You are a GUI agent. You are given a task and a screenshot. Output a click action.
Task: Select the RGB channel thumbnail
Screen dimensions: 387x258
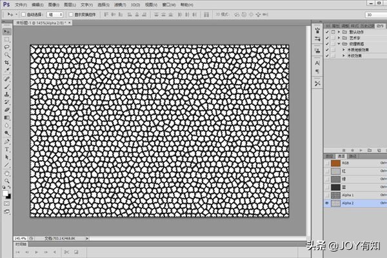(x=335, y=164)
